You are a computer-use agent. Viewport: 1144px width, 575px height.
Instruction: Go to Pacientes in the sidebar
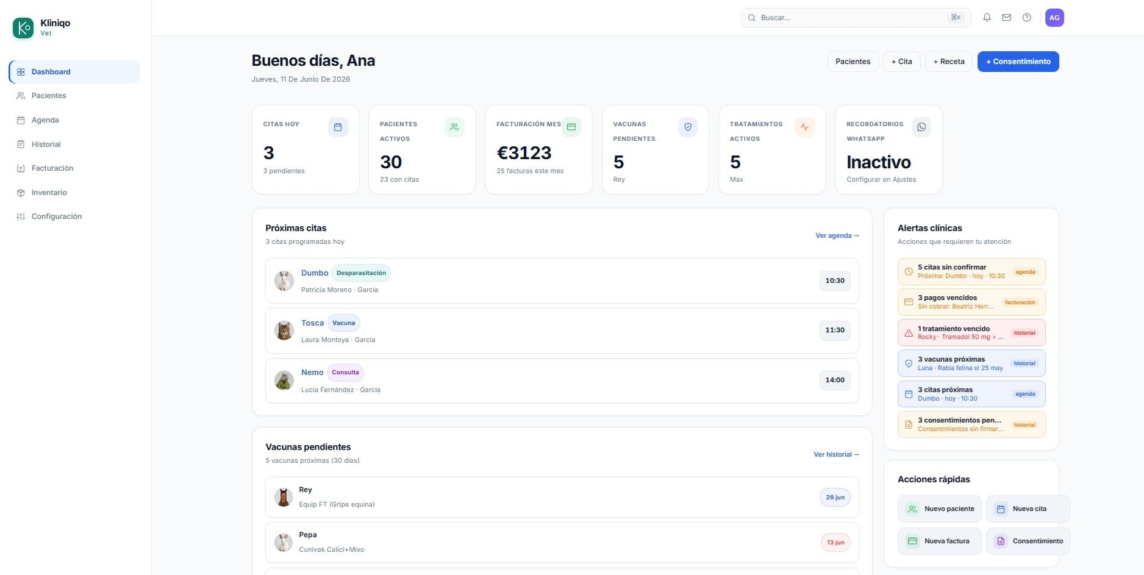coord(74,96)
